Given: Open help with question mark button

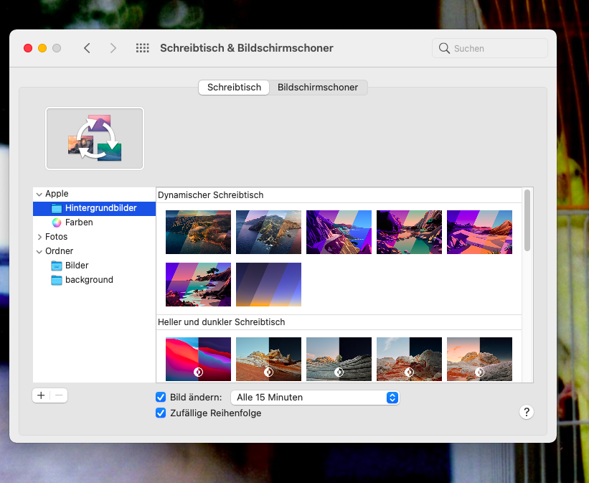Looking at the screenshot, I should tap(527, 412).
